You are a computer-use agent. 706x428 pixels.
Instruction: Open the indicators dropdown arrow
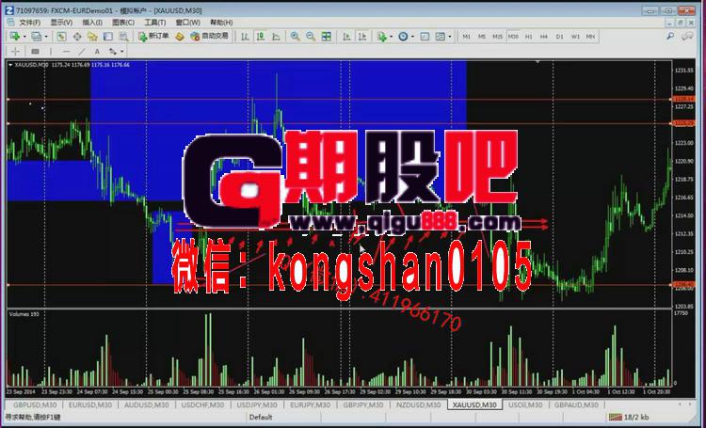point(391,37)
